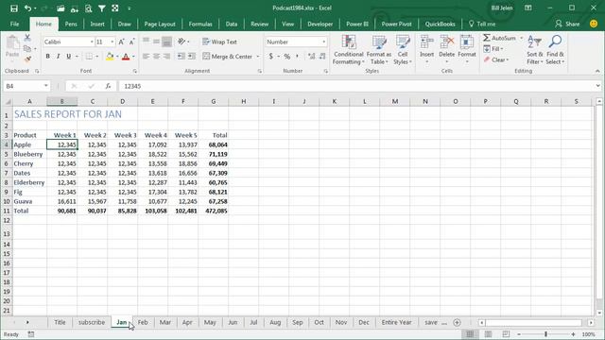This screenshot has height=340, width=605.
Task: Click the Increase Decimal icon
Action: 311,57
